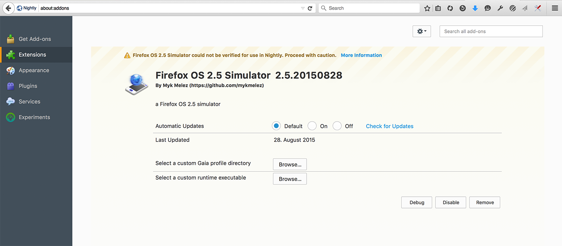This screenshot has width=562, height=246.
Task: Reload the current page
Action: pyautogui.click(x=310, y=8)
